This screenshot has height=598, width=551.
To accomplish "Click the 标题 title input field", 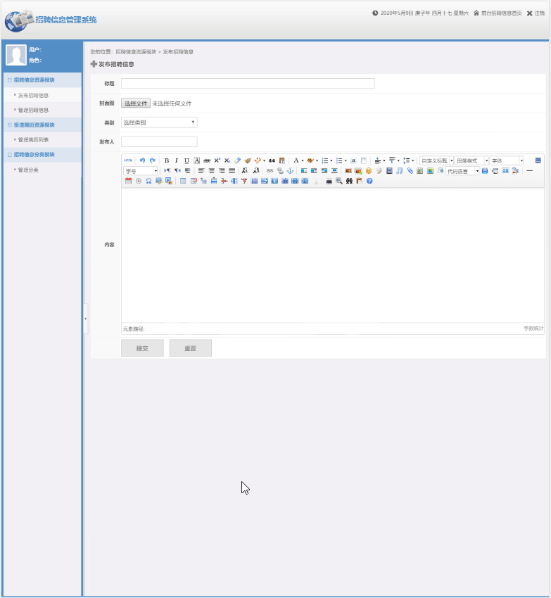I will click(x=248, y=84).
